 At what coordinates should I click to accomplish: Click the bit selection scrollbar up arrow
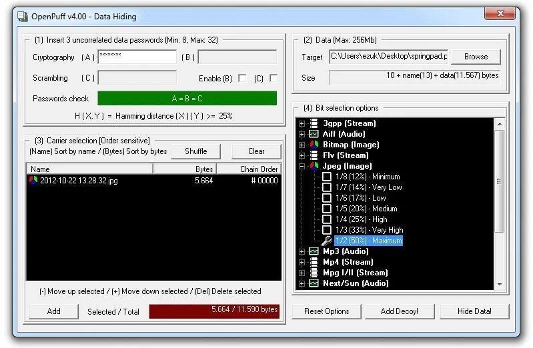click(x=500, y=124)
